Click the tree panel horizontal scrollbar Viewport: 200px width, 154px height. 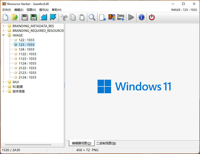pos(28,145)
